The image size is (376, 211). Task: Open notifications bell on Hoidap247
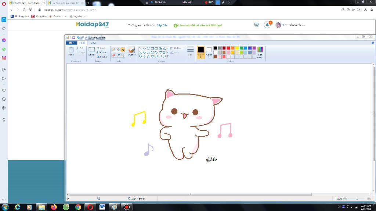click(x=267, y=25)
